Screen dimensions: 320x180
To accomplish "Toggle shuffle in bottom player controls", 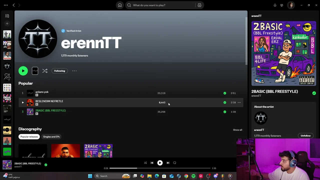I will 145,163.
